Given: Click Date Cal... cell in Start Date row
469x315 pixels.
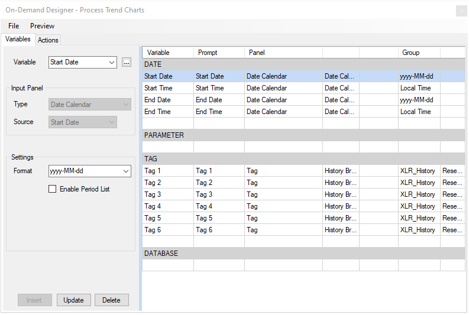Looking at the screenshot, I should coord(341,76).
